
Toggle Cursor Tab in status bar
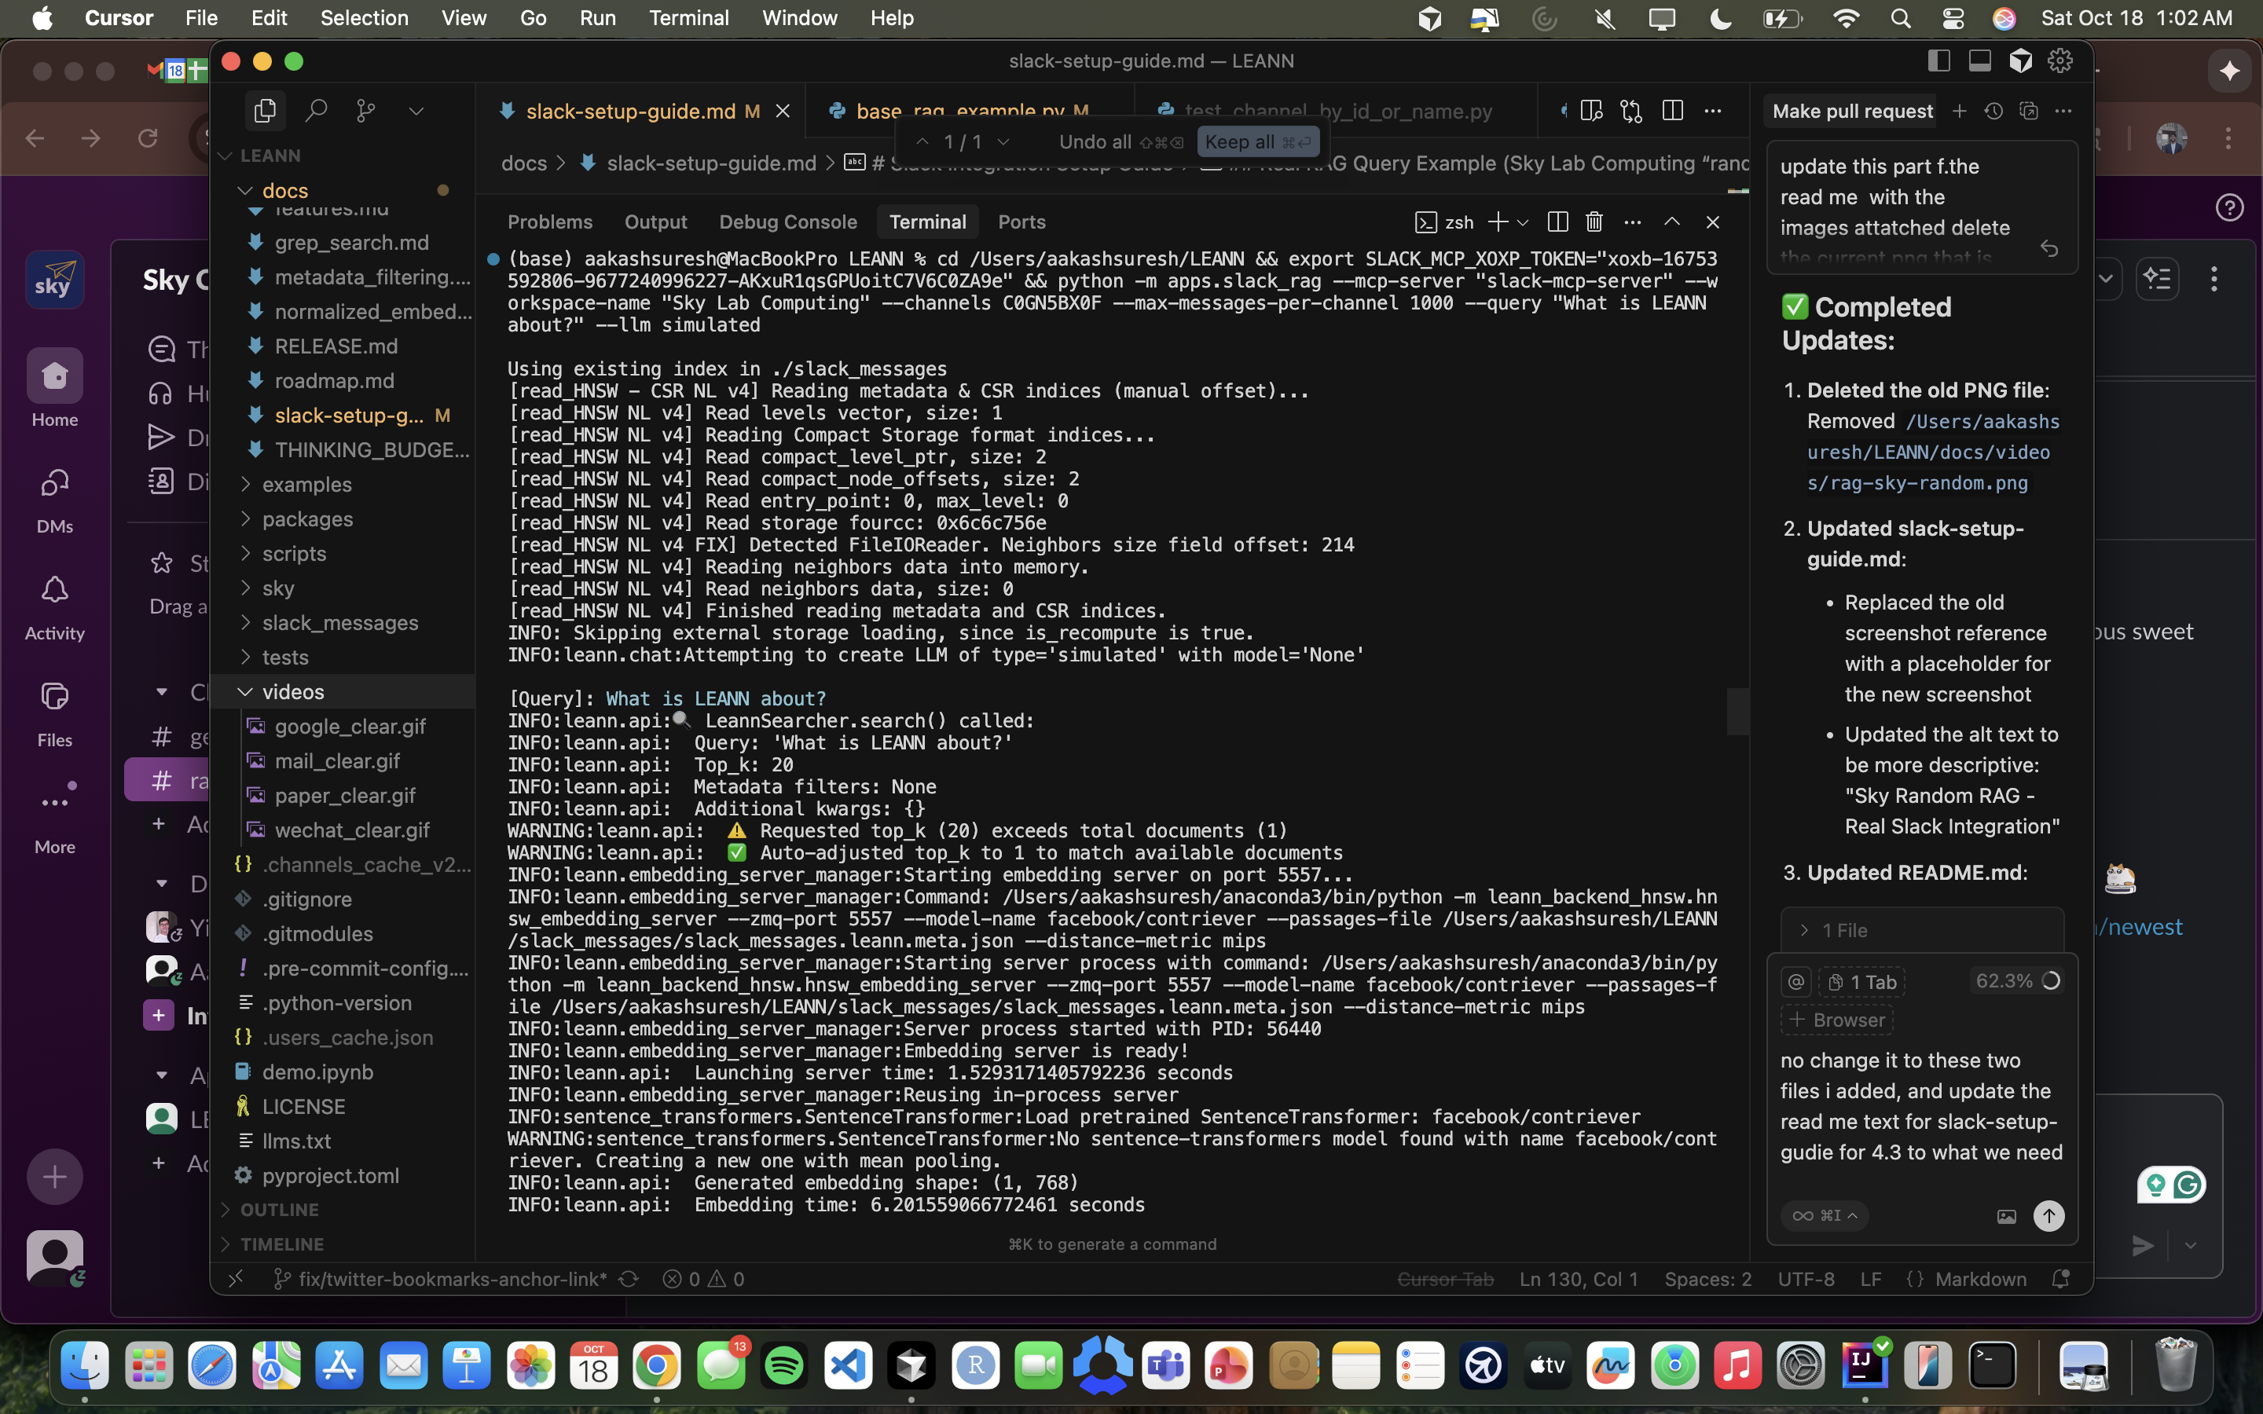tap(1445, 1278)
